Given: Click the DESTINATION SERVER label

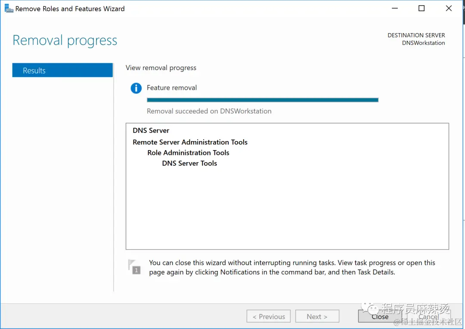Looking at the screenshot, I should click(416, 35).
